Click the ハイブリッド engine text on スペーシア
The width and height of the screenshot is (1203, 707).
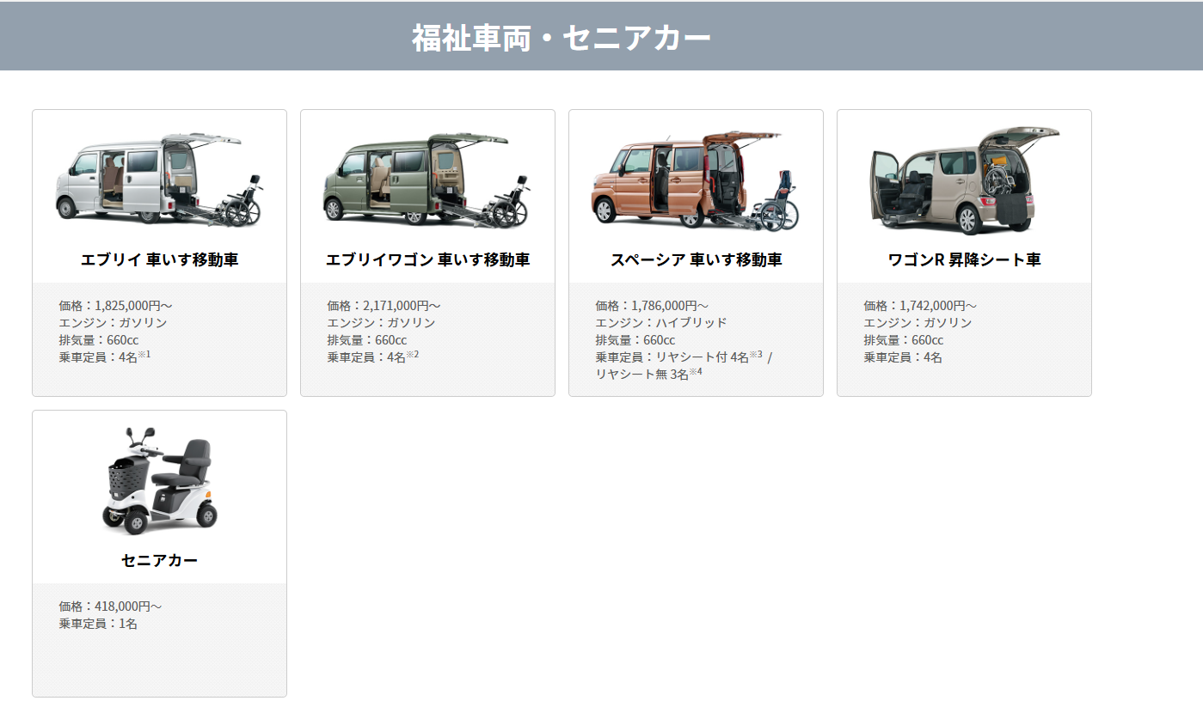click(690, 323)
